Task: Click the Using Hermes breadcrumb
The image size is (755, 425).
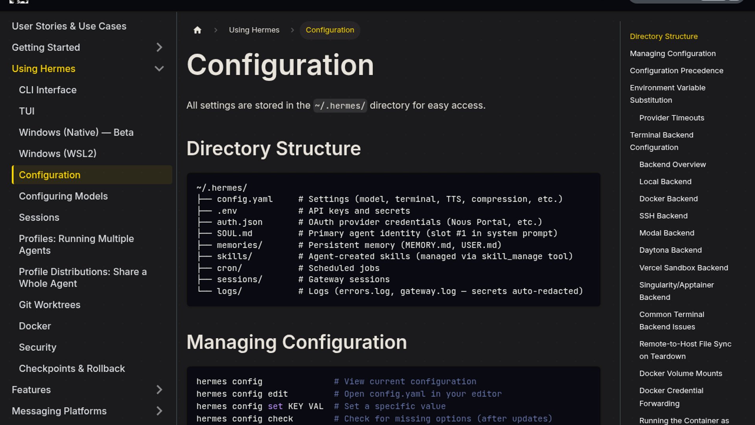Action: 254,30
